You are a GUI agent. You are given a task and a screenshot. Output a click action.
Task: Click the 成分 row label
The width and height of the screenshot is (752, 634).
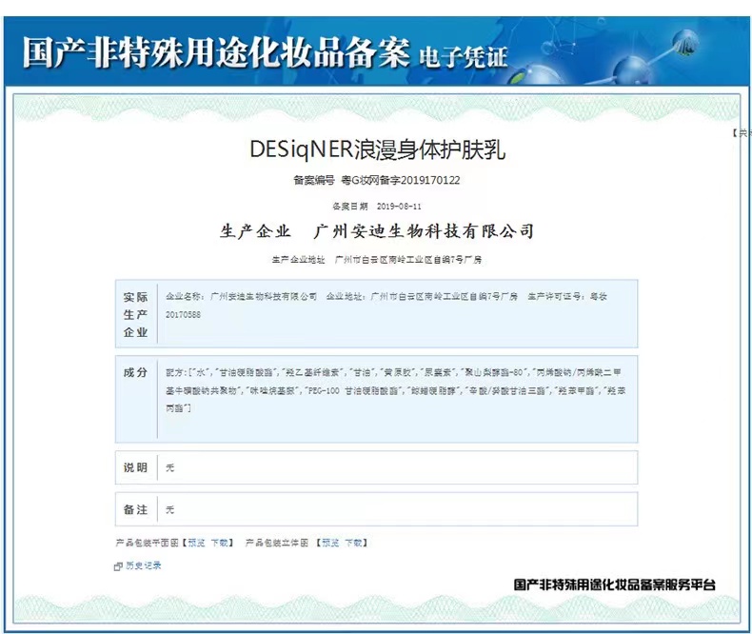[136, 372]
